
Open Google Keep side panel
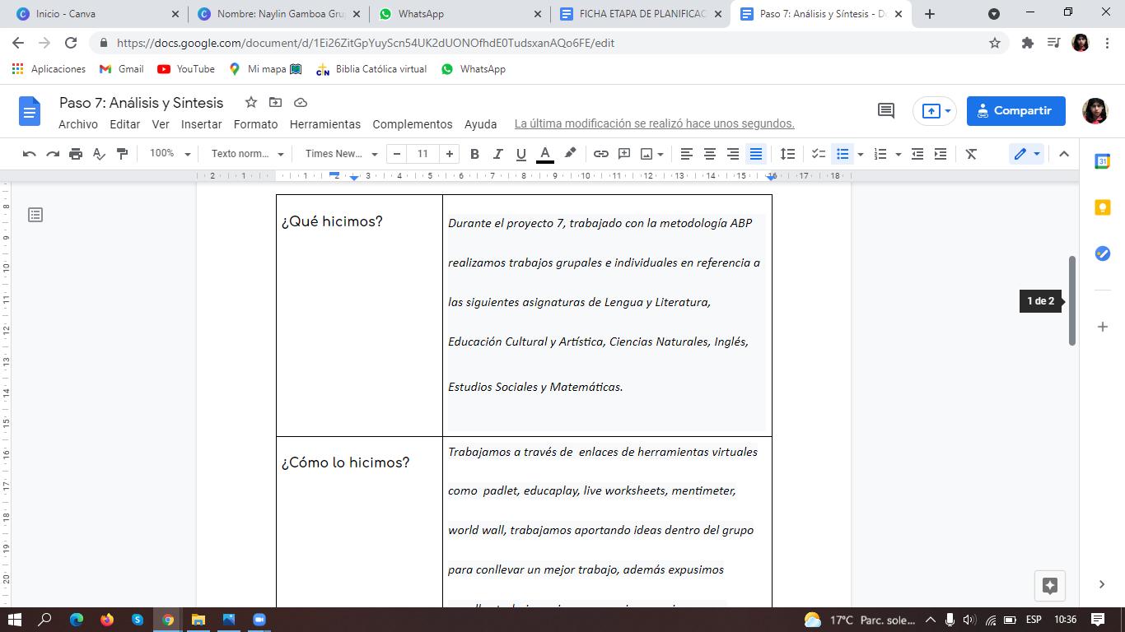1102,208
